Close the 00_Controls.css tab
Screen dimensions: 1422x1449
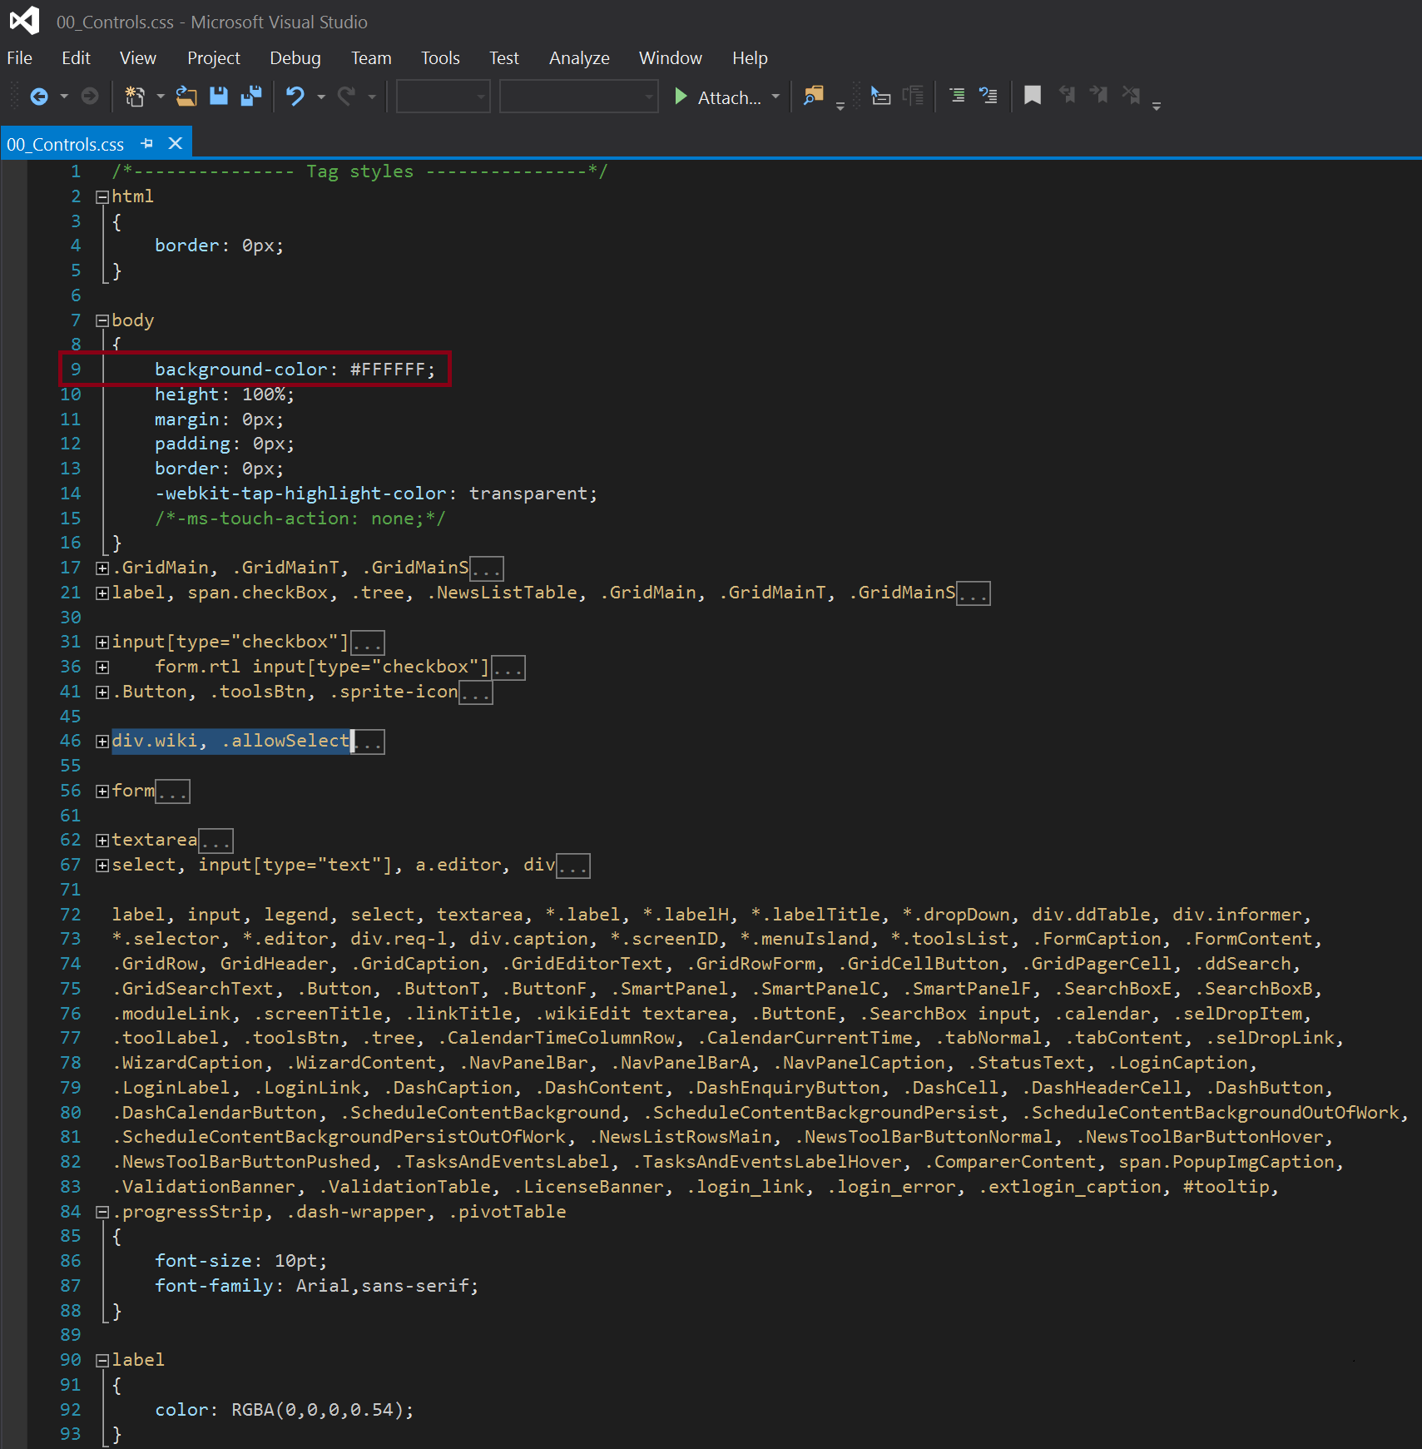pos(176,143)
